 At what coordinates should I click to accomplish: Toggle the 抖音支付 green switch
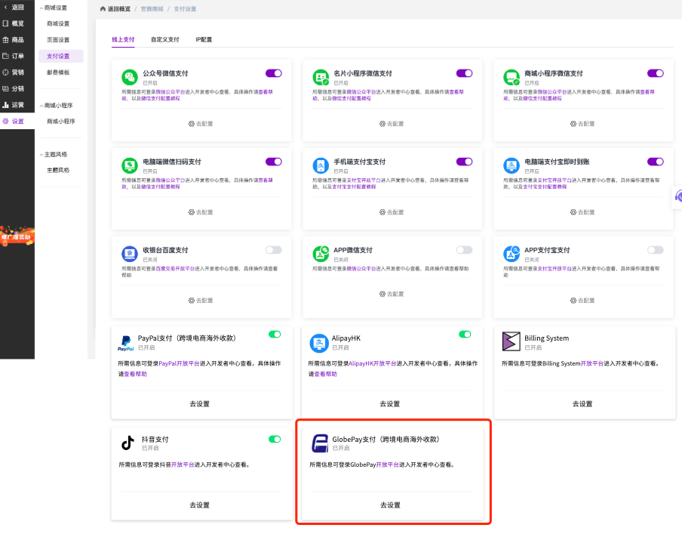[x=275, y=439]
